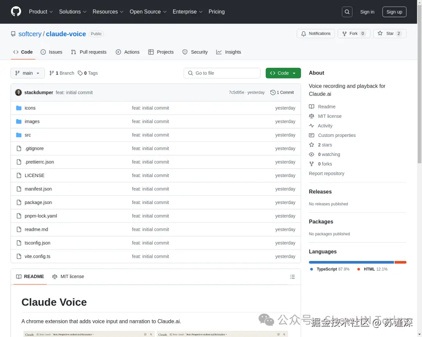Open the Releases heading link
Image resolution: width=422 pixels, height=337 pixels.
(x=320, y=192)
